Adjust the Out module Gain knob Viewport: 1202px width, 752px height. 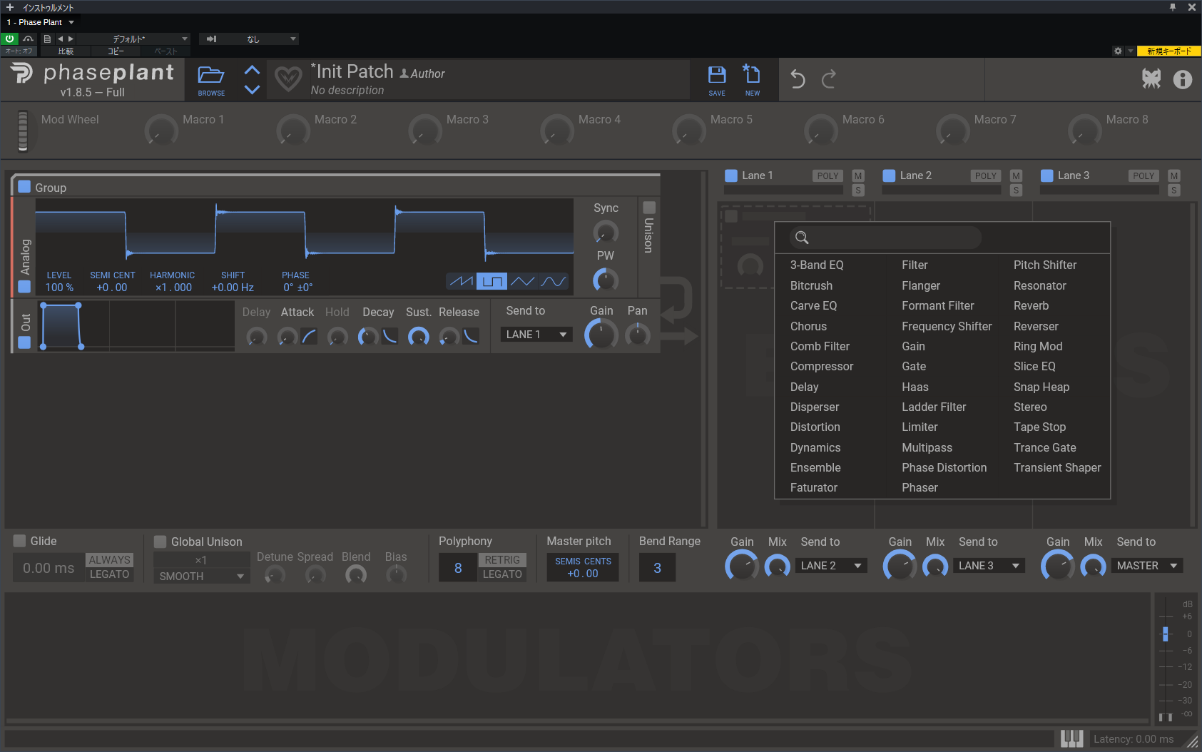pyautogui.click(x=601, y=334)
